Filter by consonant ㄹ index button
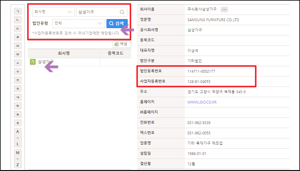This screenshot has width=300, height=171. (18, 37)
